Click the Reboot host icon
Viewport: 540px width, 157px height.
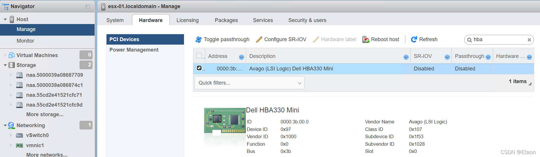pyautogui.click(x=366, y=39)
